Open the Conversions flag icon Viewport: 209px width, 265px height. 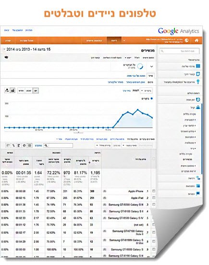[x=198, y=194]
